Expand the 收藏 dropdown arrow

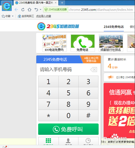13,16
